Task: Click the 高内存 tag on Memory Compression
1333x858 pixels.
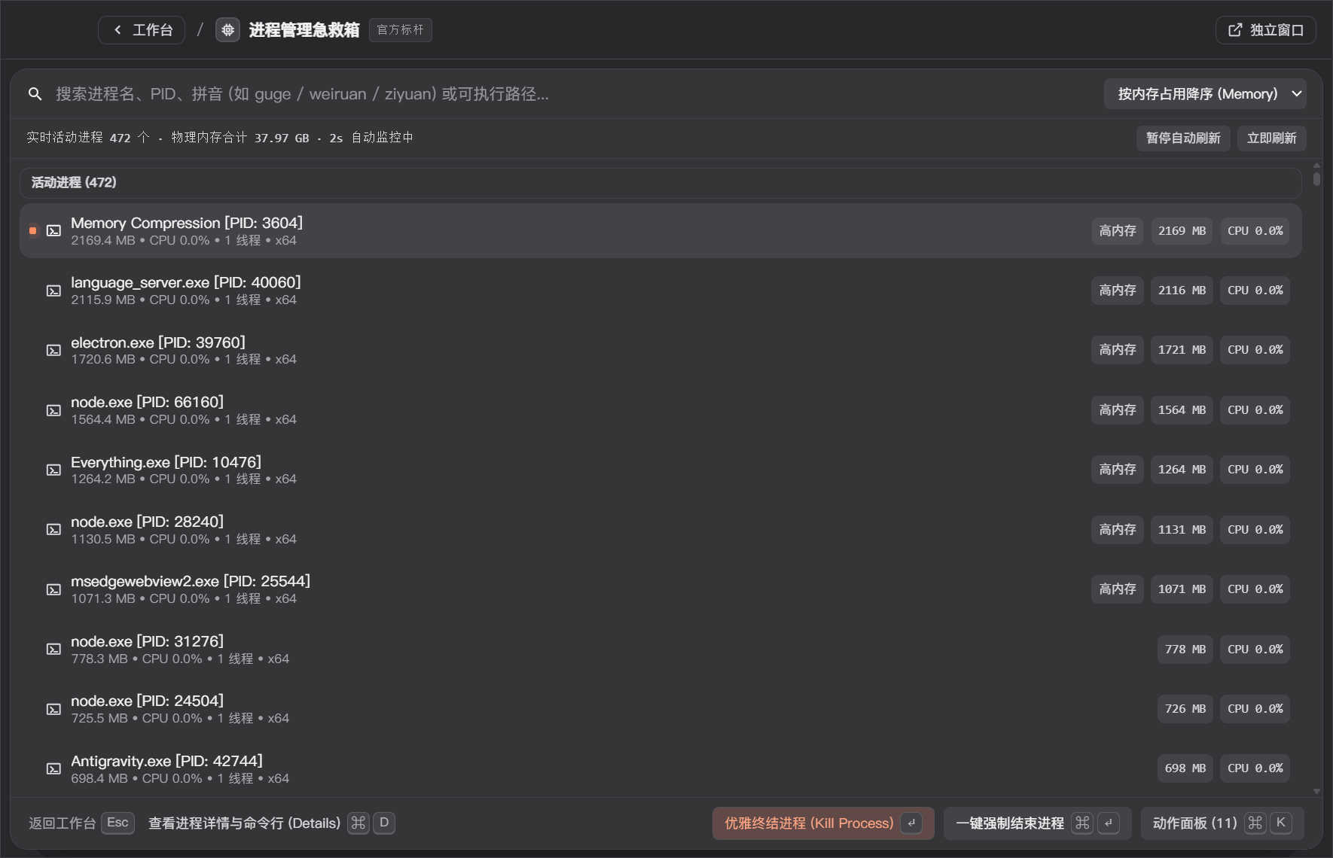Action: (1118, 231)
